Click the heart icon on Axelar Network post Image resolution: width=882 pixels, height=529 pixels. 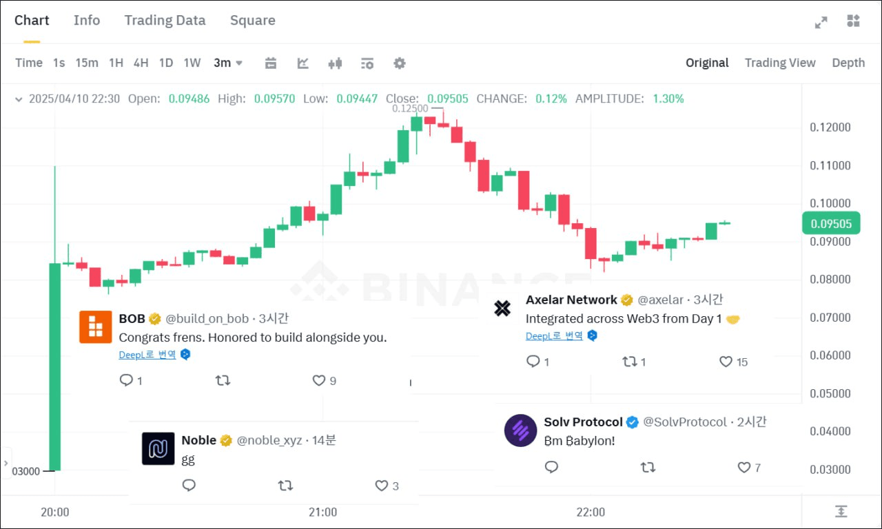tap(726, 362)
